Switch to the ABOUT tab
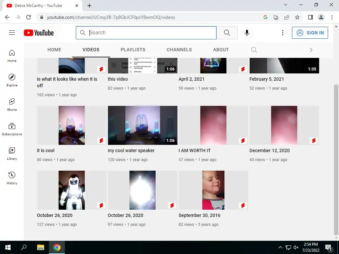 point(221,50)
